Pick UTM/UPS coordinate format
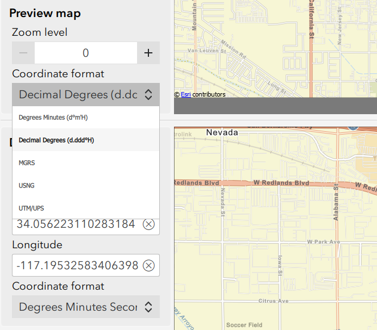Screen dimensions: 377x330 tap(86, 208)
